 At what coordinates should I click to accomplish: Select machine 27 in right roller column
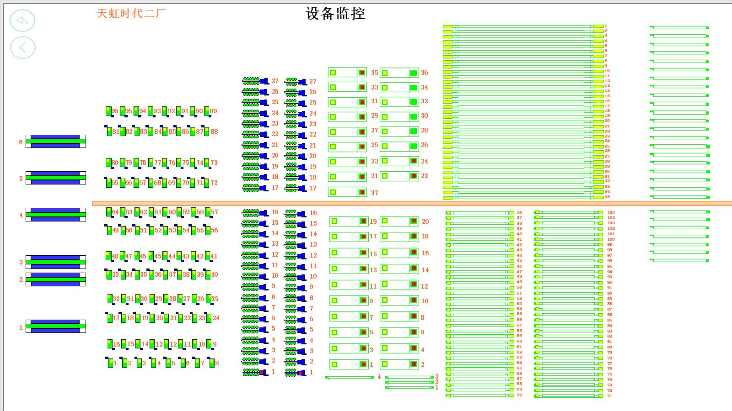(296, 82)
